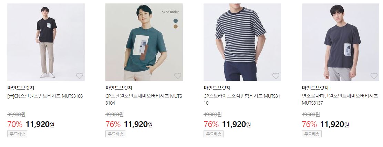The height and width of the screenshot is (147, 383).
Task: Click 11,920원 price of striped shirt MUTS3110
Action: pyautogui.click(x=236, y=125)
